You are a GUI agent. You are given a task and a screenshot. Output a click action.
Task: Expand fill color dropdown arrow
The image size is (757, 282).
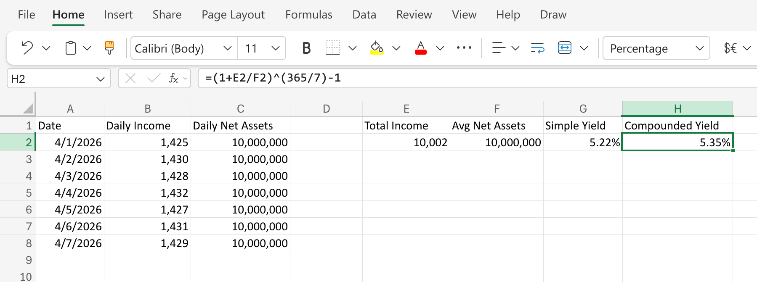point(396,48)
